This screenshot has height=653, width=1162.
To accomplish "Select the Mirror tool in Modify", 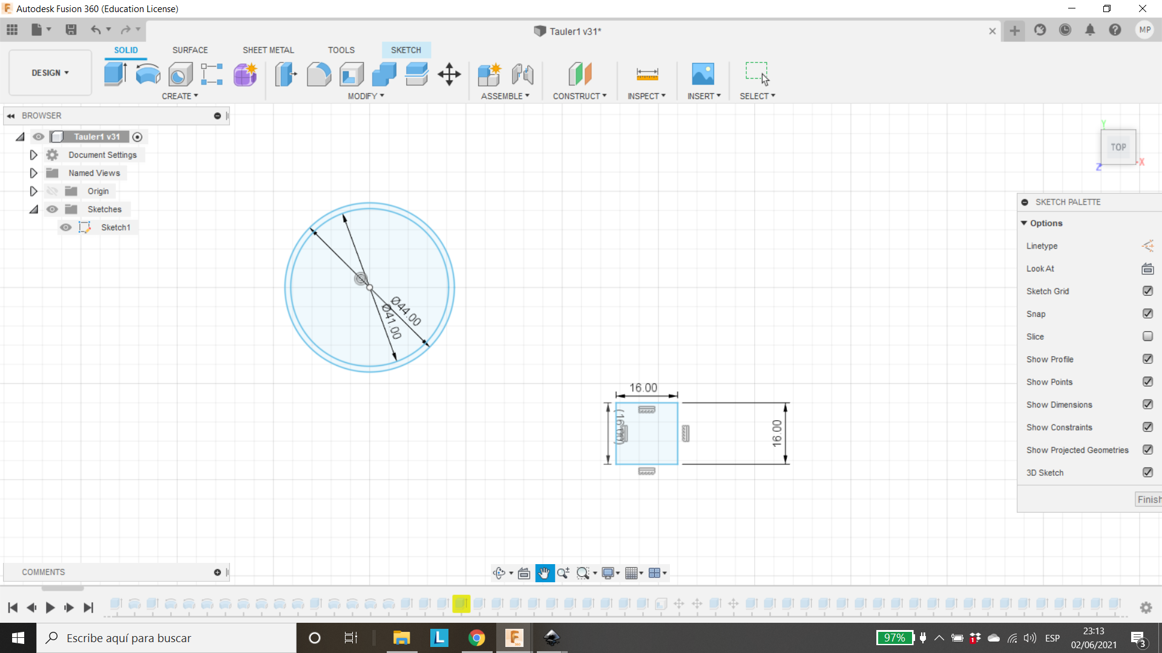I will [x=365, y=96].
